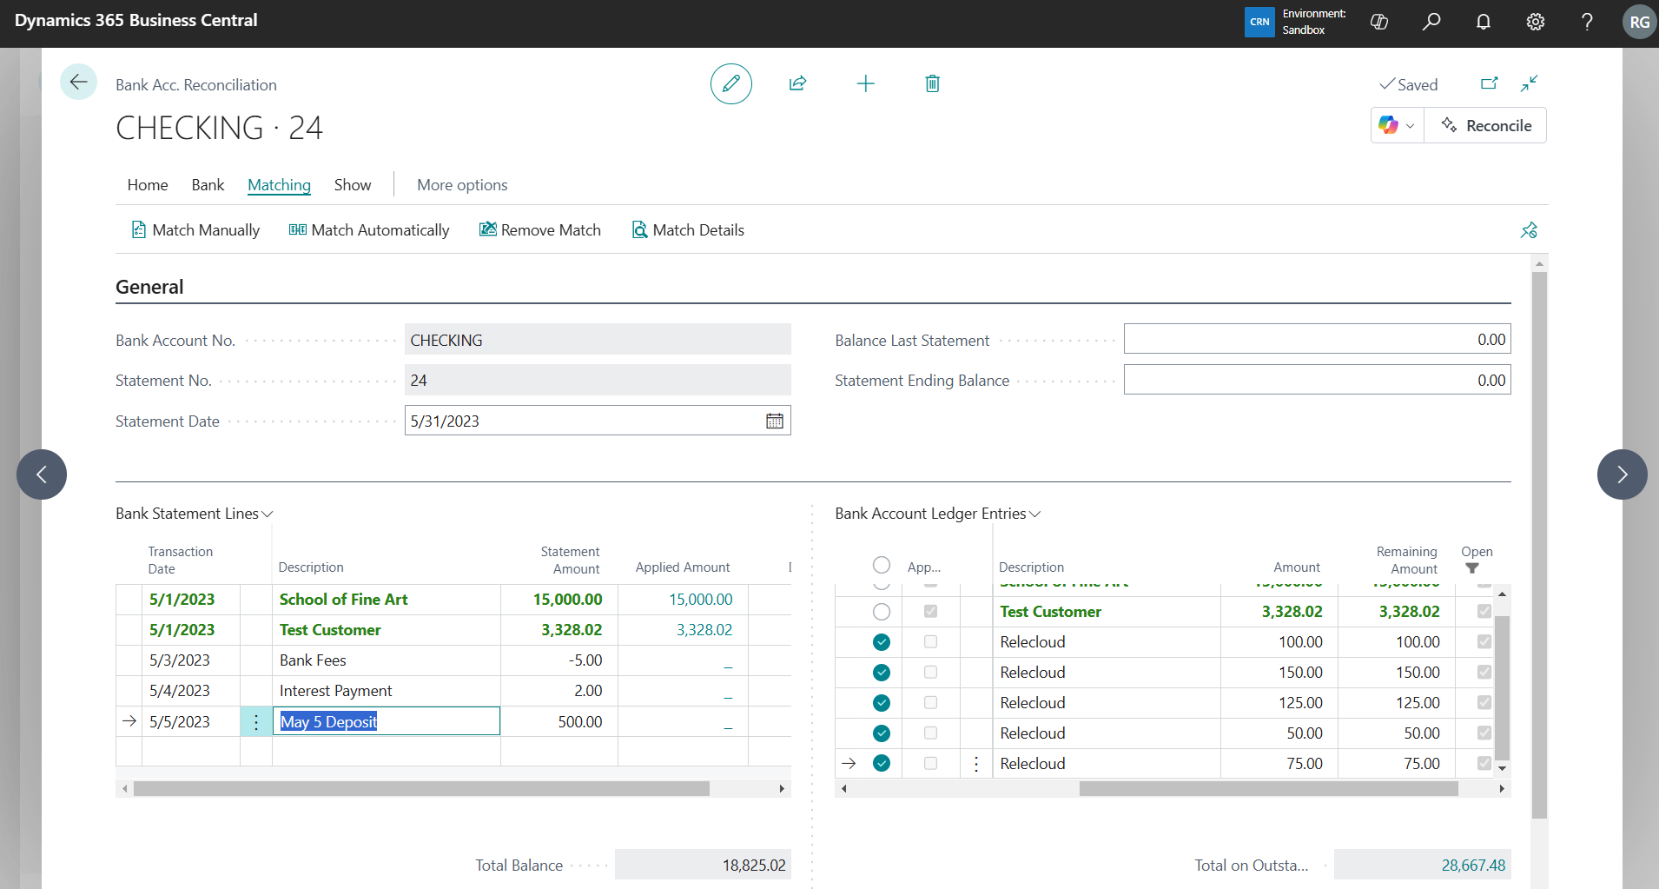Open page in new window icon
1659x889 pixels.
(x=1489, y=83)
